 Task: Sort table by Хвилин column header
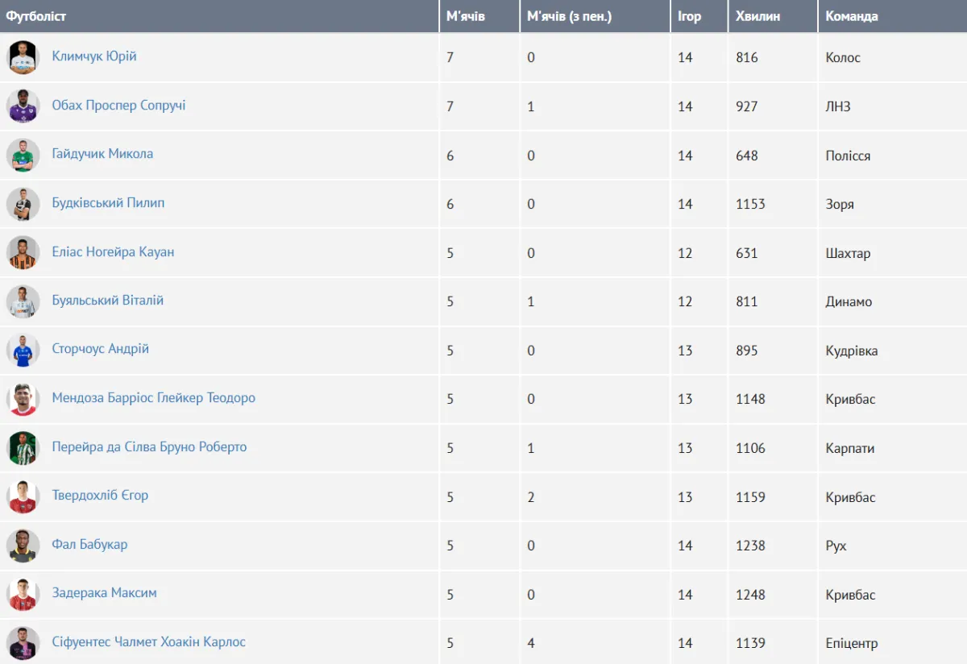758,16
